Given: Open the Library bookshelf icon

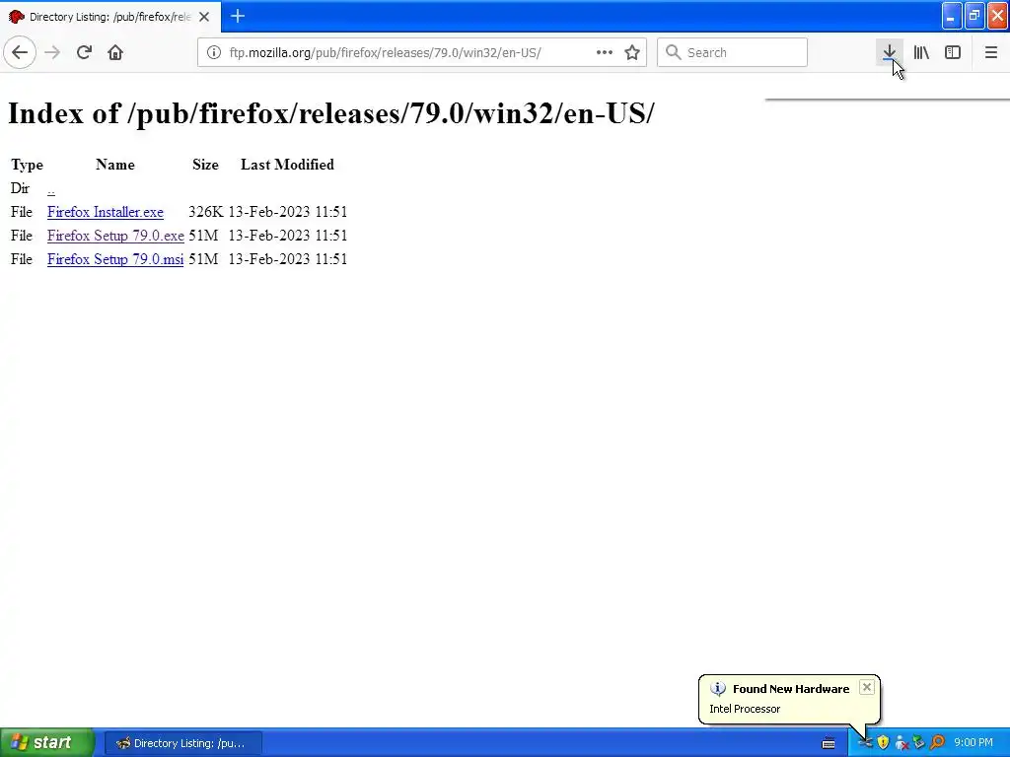Looking at the screenshot, I should click(921, 53).
